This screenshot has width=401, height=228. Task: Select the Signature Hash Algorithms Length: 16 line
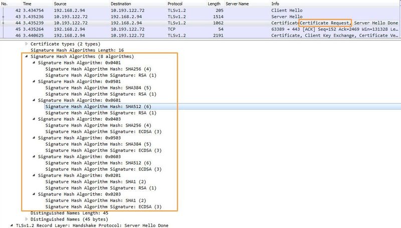[x=77, y=50]
